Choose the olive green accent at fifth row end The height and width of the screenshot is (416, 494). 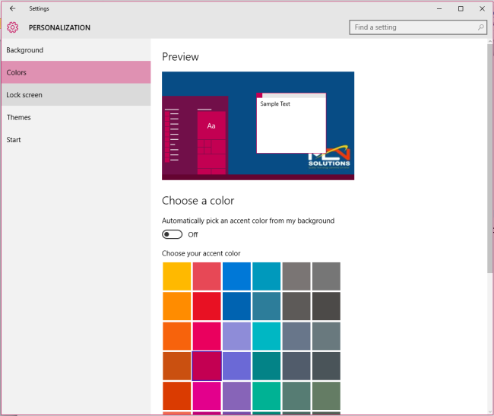pyautogui.click(x=326, y=395)
